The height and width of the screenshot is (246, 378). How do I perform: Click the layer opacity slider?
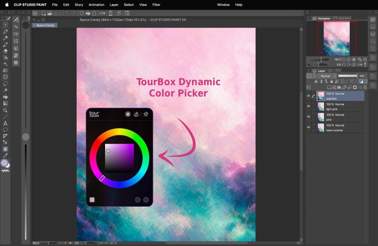coord(347,76)
